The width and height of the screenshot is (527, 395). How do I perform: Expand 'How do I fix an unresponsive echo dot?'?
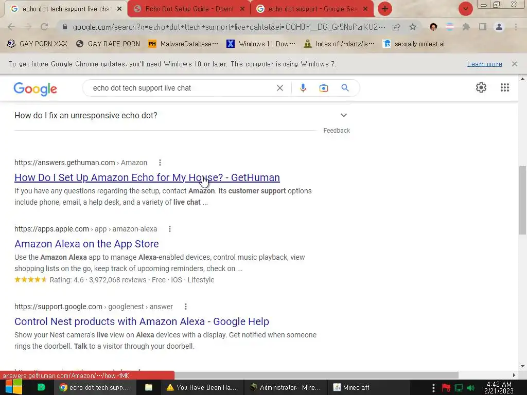point(182,116)
